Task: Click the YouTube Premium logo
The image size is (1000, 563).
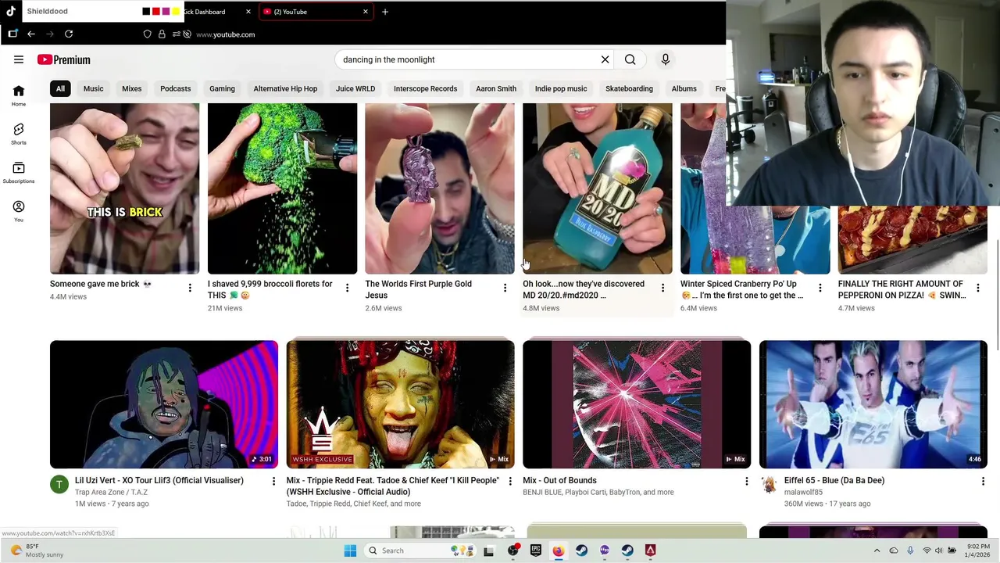Action: pyautogui.click(x=64, y=59)
